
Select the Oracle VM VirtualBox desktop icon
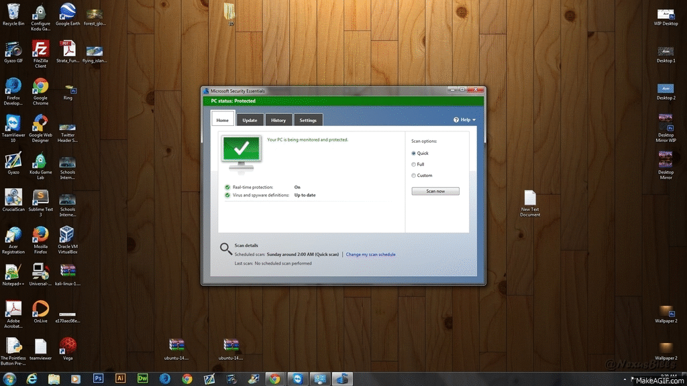[x=67, y=235]
